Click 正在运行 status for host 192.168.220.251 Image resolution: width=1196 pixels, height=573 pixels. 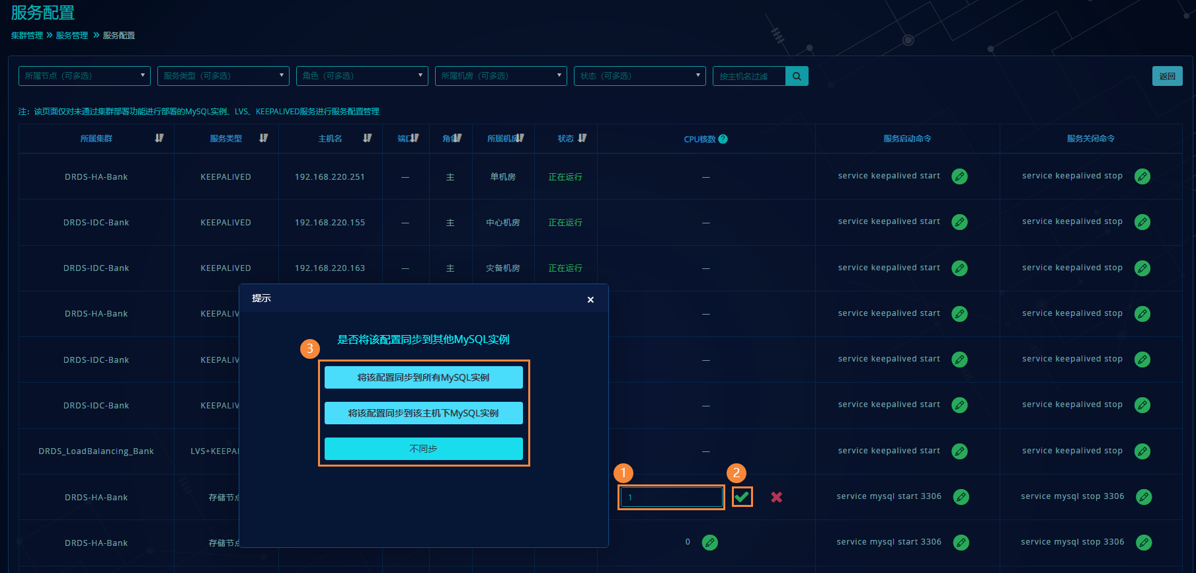[x=565, y=177]
